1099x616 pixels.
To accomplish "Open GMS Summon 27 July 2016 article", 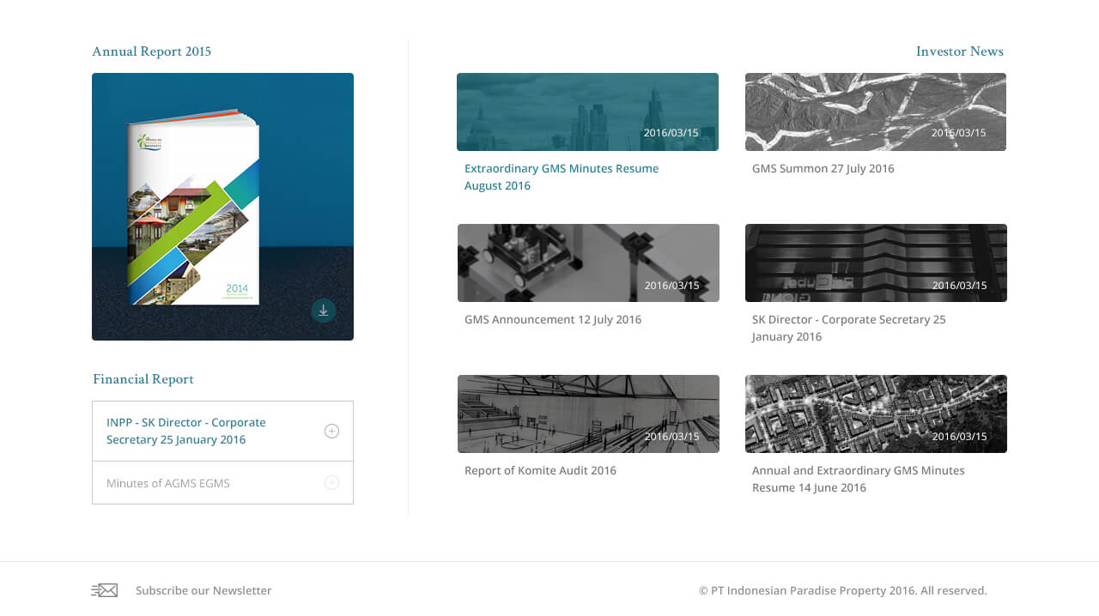I will click(x=823, y=168).
